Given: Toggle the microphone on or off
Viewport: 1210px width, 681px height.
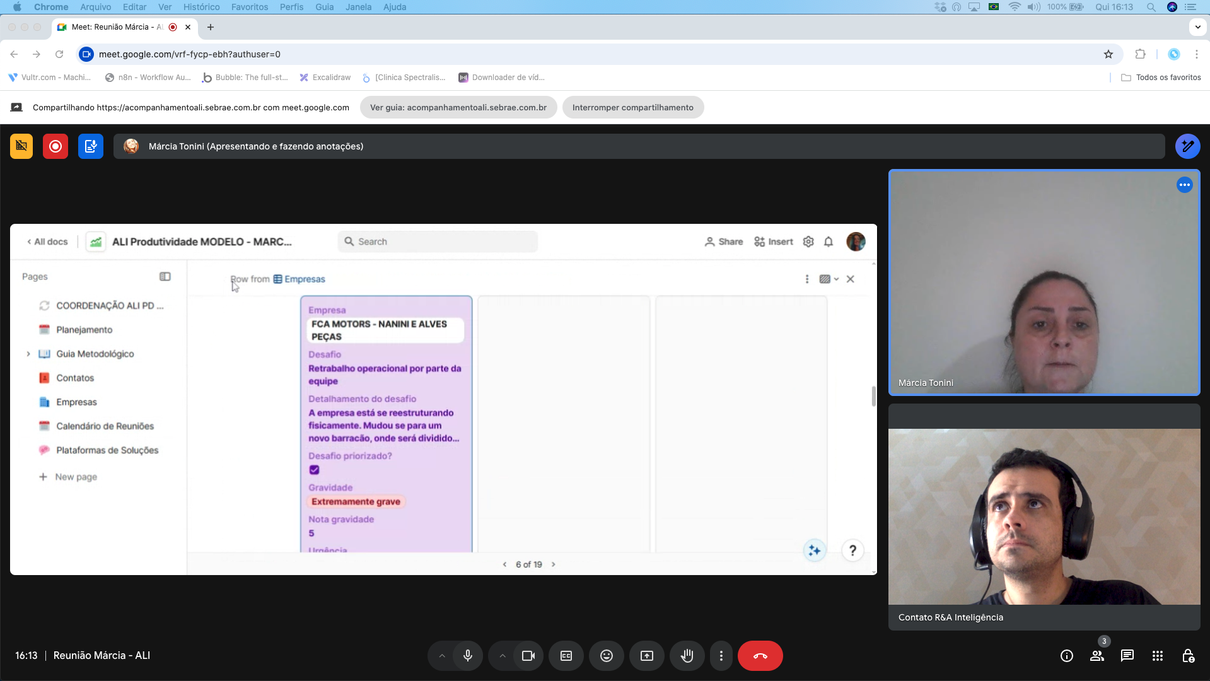Looking at the screenshot, I should tap(468, 656).
